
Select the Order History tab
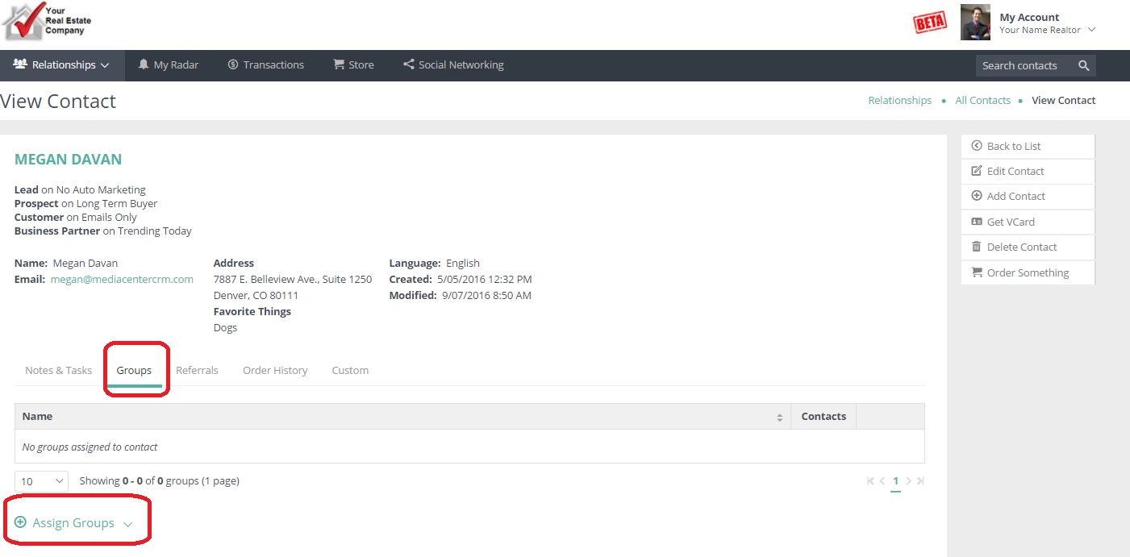275,371
